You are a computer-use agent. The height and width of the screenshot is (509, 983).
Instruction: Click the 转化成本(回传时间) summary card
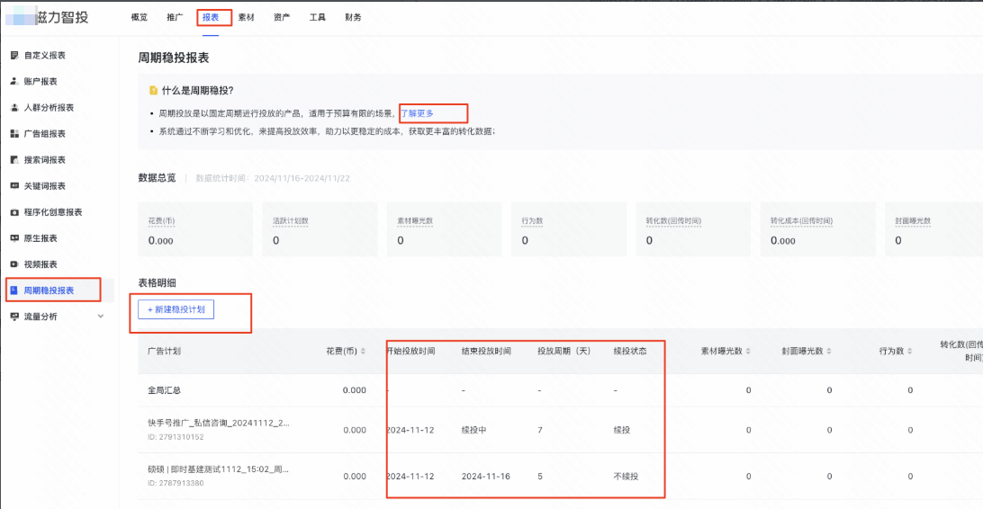pyautogui.click(x=818, y=229)
